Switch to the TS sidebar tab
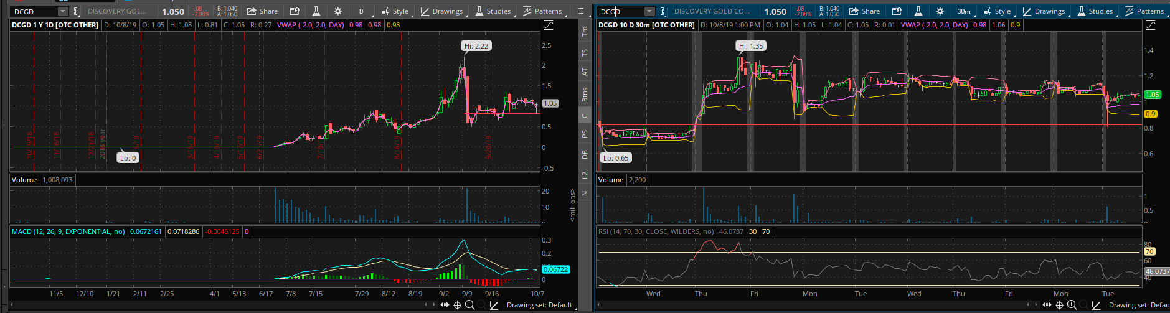This screenshot has height=313, width=1170. click(x=585, y=54)
